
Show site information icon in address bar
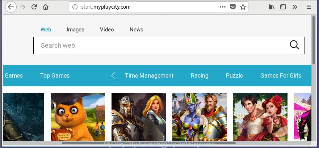75,7
